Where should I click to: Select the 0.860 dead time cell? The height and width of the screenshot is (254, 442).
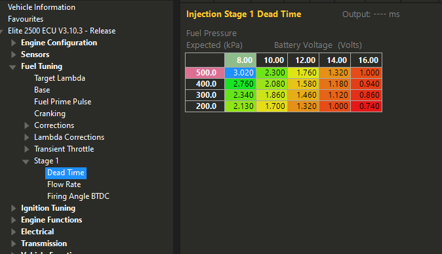367,95
